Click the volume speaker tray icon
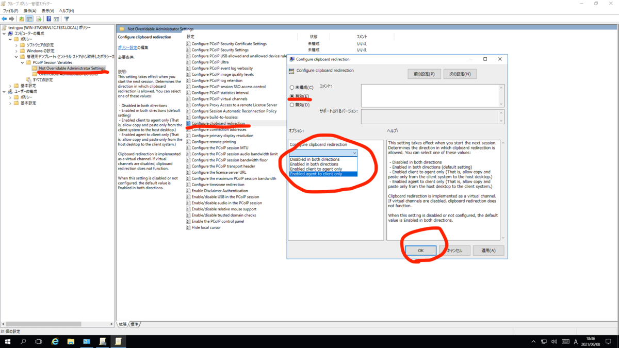This screenshot has height=348, width=619. [554, 342]
